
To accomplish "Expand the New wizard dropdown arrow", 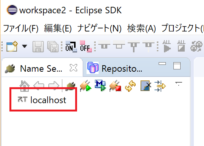I will pos(25,46).
